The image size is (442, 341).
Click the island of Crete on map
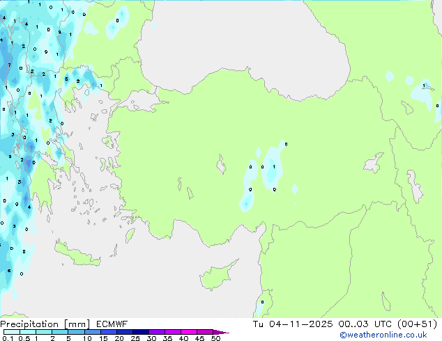(77, 254)
